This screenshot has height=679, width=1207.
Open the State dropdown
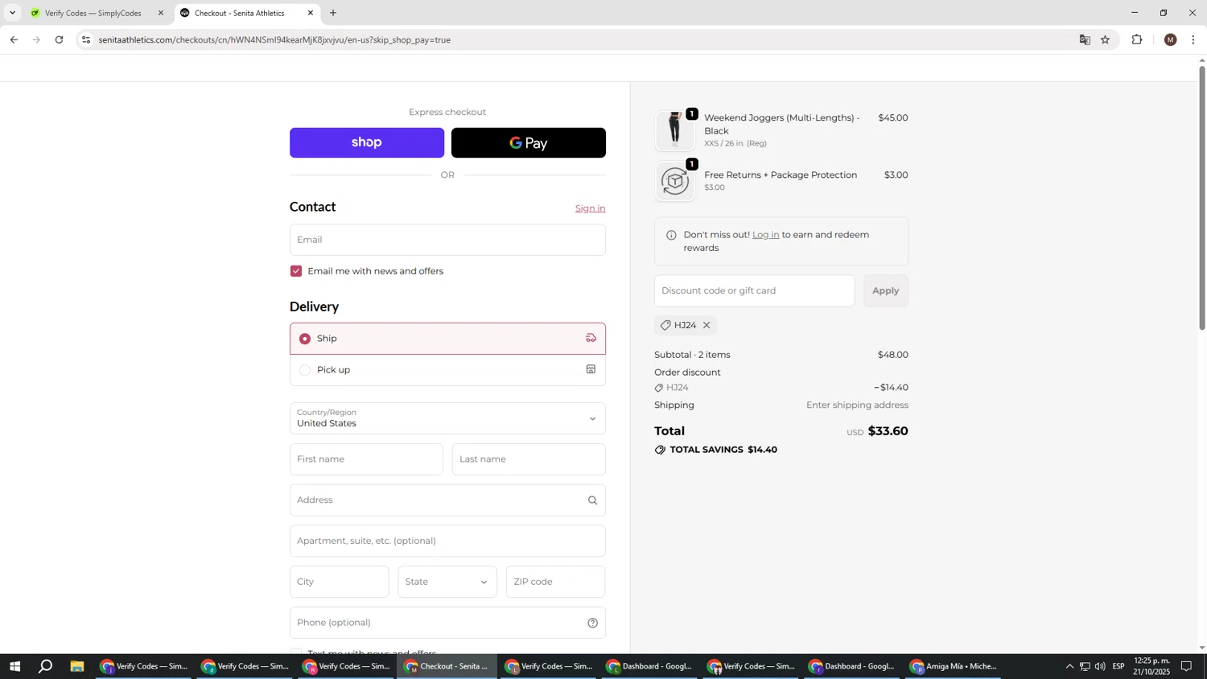click(447, 582)
